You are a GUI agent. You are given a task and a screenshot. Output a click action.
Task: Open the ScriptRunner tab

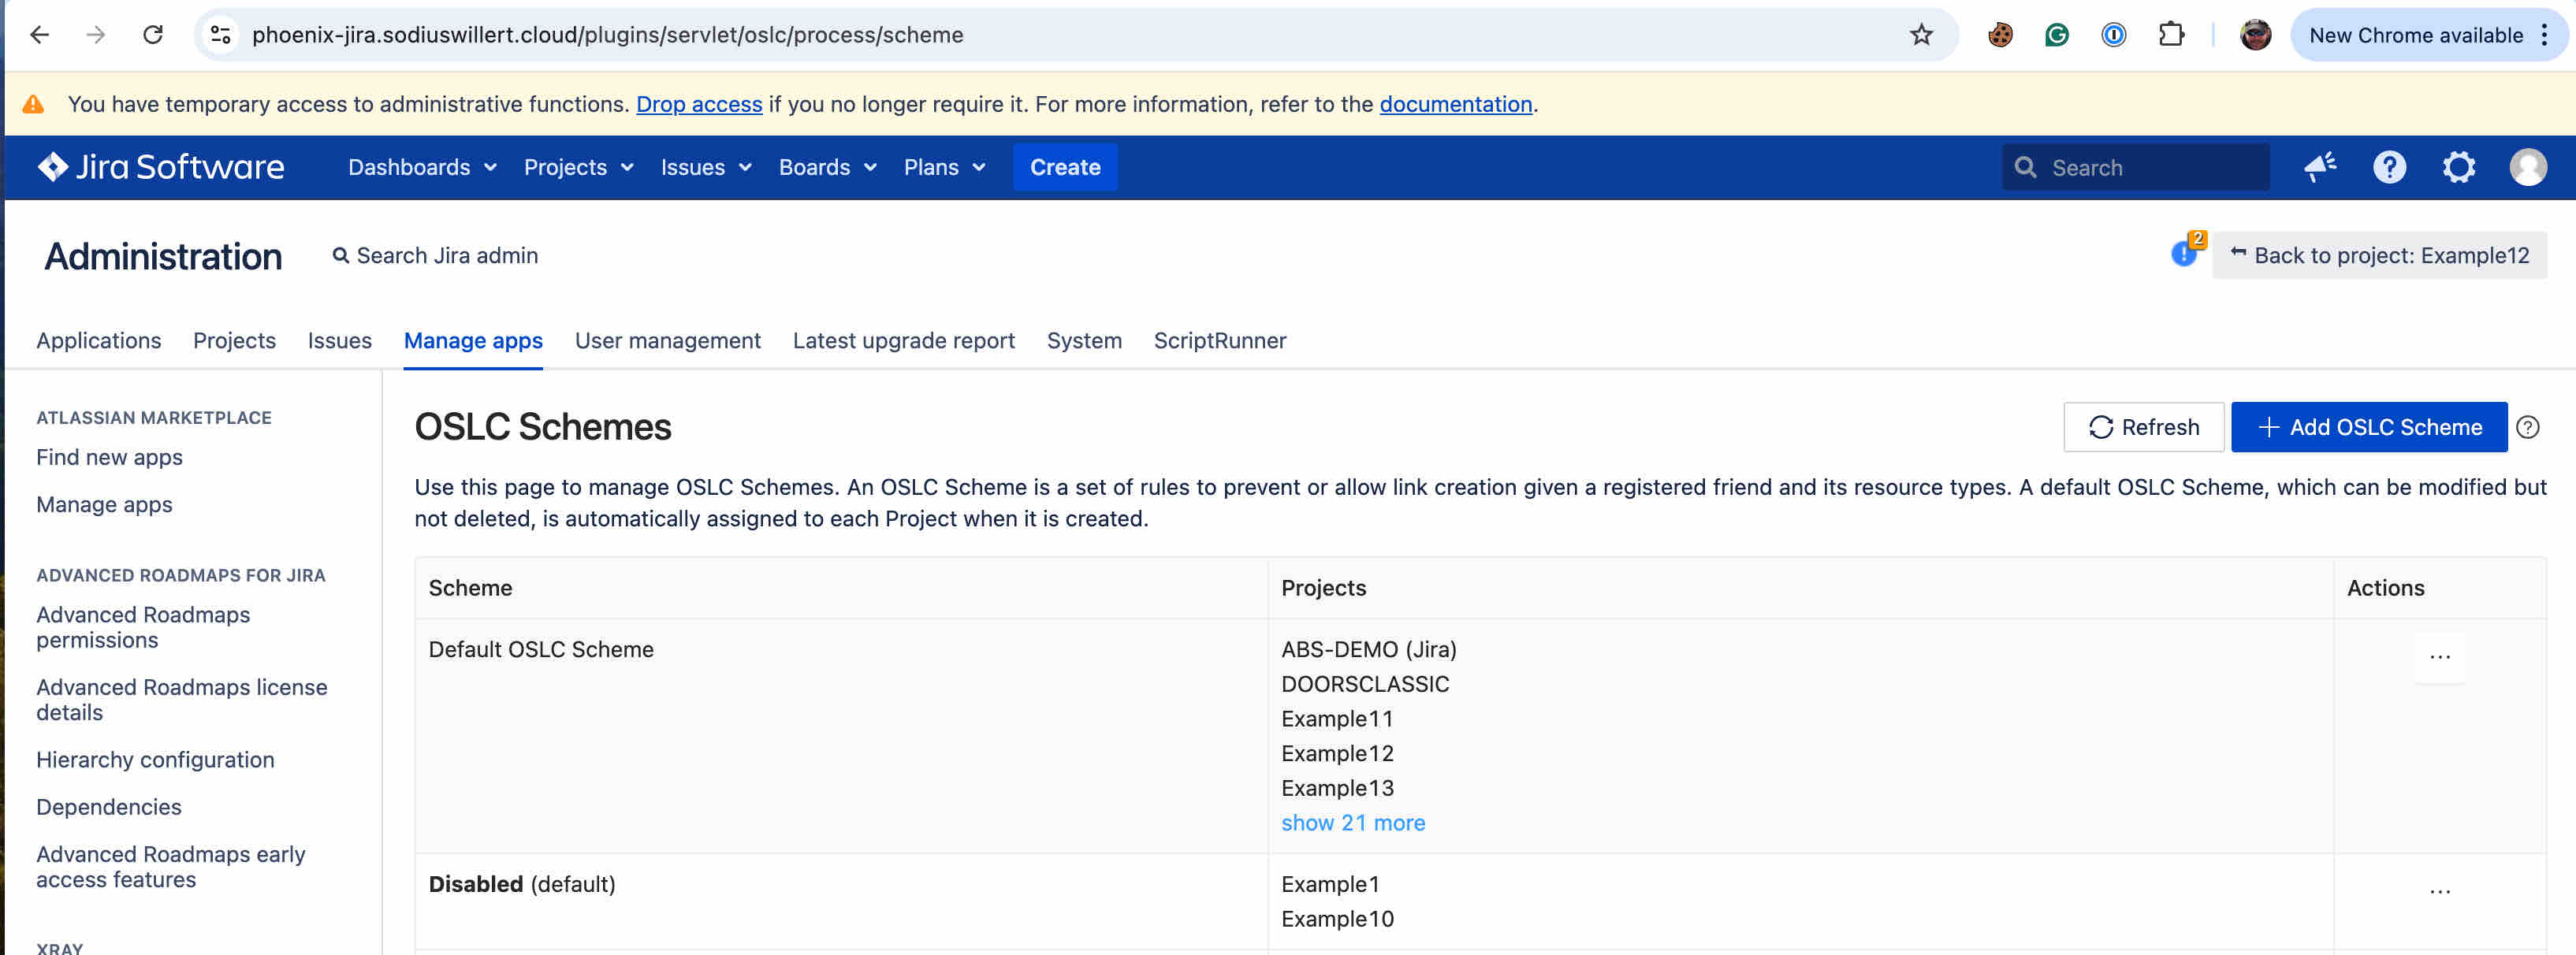(x=1219, y=341)
